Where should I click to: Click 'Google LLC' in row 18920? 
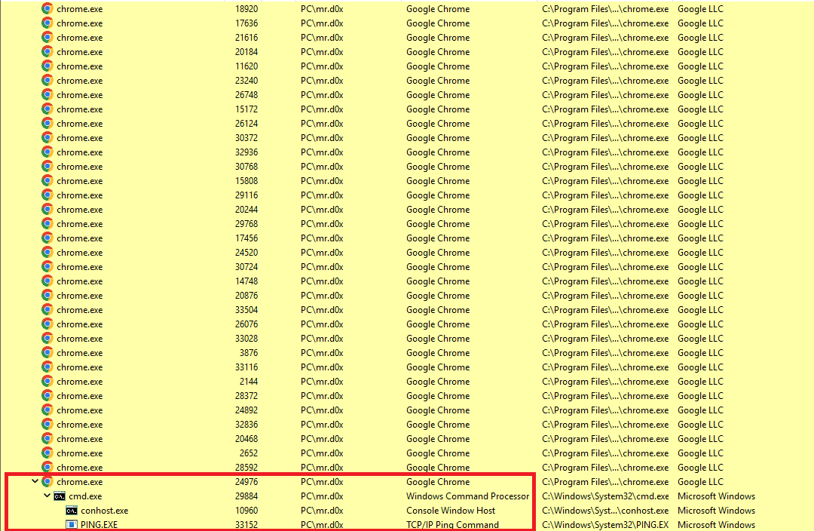700,9
